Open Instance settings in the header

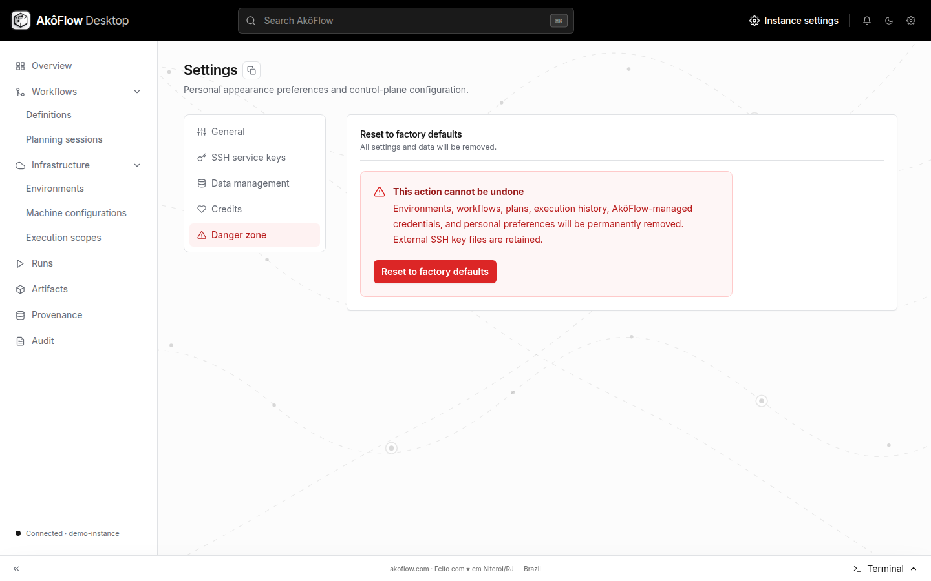pos(794,21)
